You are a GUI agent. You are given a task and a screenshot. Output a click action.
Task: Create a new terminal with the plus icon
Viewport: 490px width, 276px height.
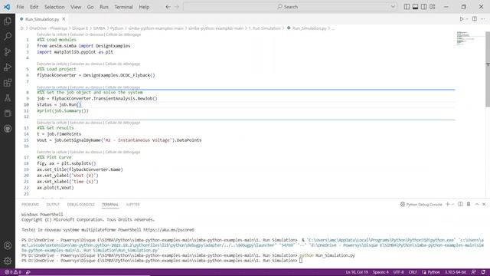pos(447,205)
